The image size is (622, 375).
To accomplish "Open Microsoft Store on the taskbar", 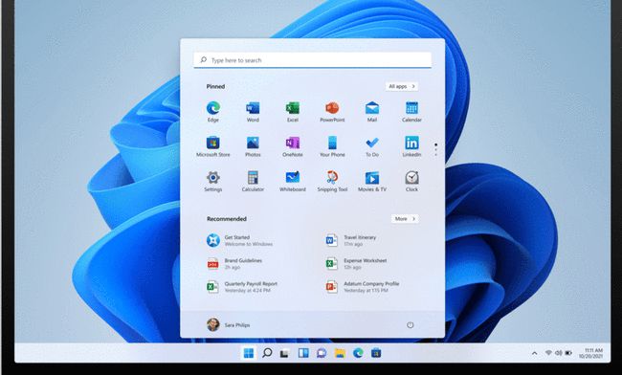I will 376,353.
